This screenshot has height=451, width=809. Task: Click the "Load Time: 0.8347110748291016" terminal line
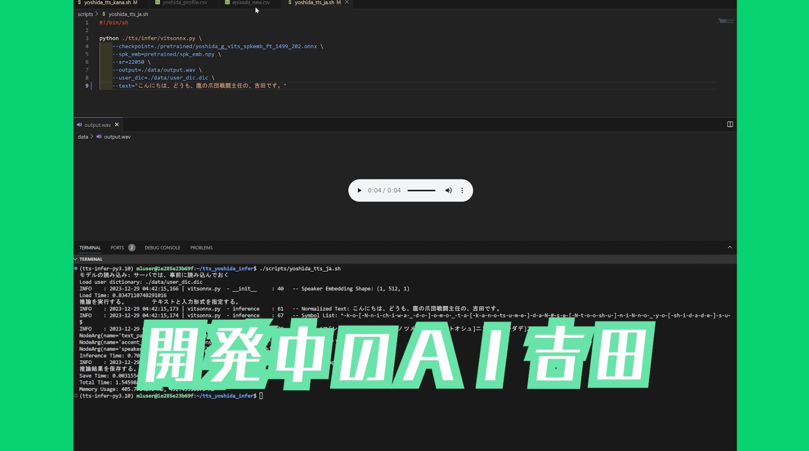[123, 296]
